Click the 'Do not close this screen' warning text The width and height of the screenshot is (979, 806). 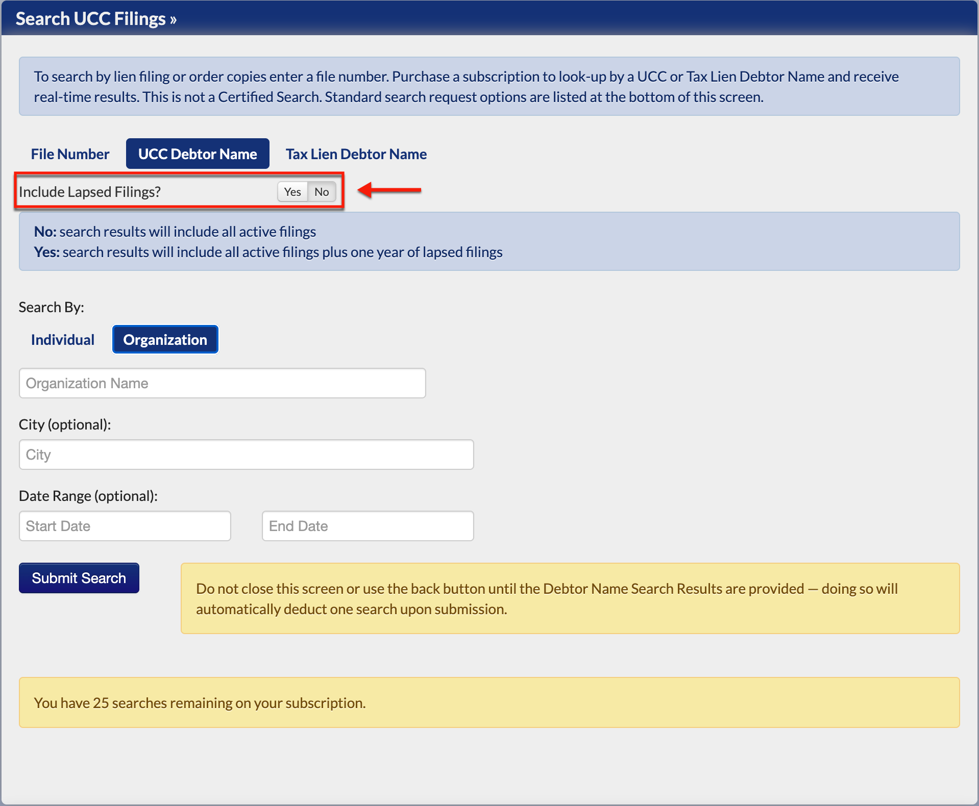click(x=547, y=599)
